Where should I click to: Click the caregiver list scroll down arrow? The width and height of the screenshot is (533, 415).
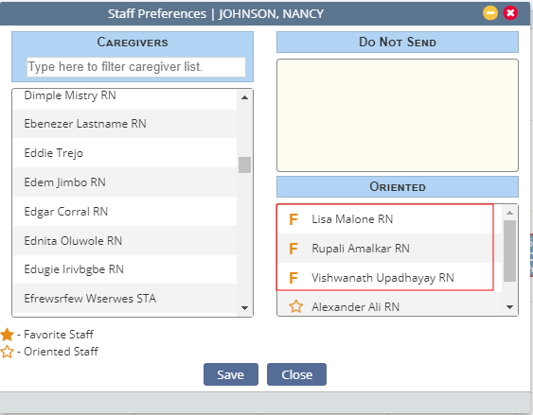[x=244, y=308]
